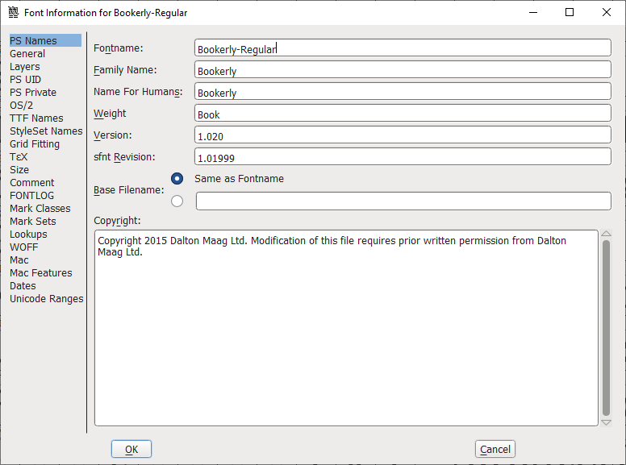The image size is (626, 465).
Task: Click the Copyright scrollbar up arrow
Action: 606,233
